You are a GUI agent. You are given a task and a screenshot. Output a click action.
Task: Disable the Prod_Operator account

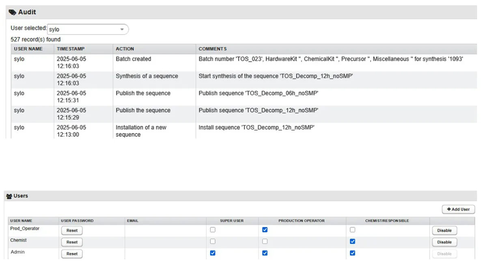pos(444,230)
